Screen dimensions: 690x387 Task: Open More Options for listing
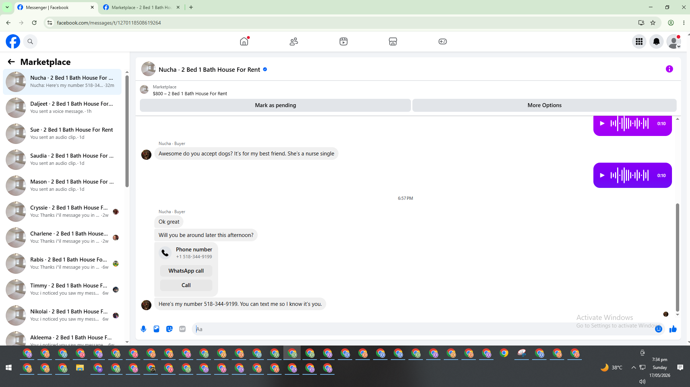[544, 105]
